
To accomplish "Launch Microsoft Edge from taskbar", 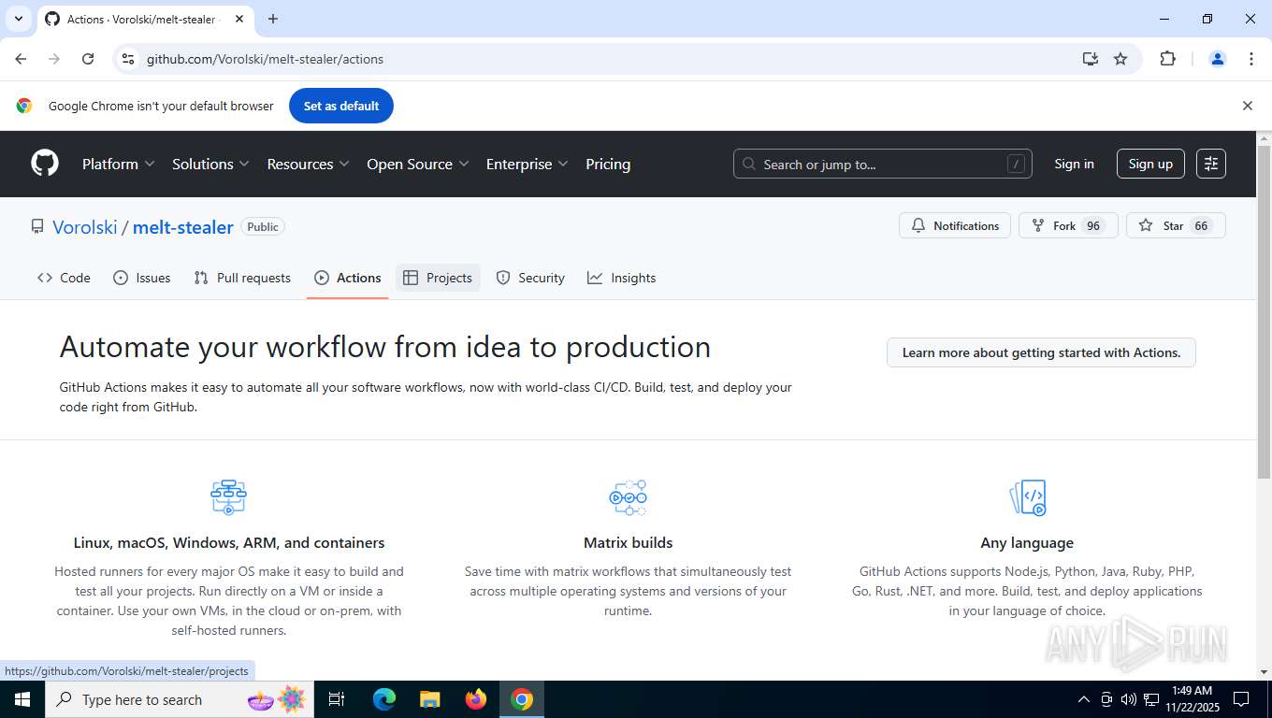I will click(384, 699).
